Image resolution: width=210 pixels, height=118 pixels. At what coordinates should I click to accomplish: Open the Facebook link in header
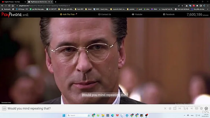coord(169,14)
